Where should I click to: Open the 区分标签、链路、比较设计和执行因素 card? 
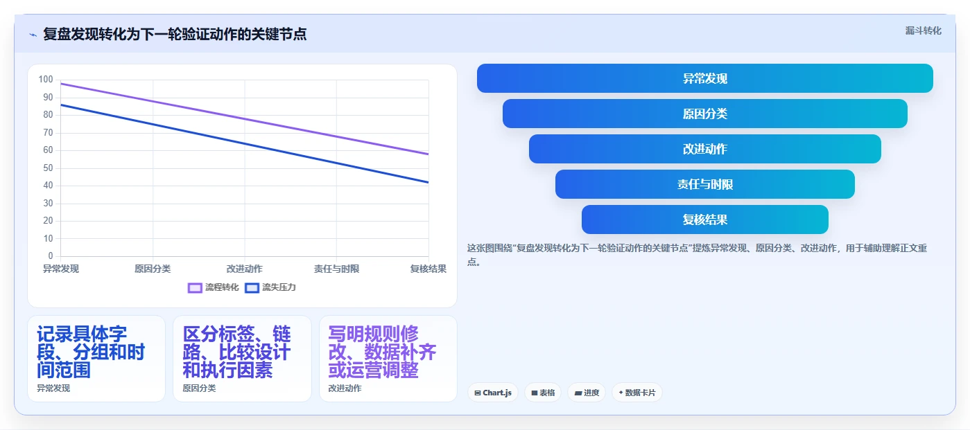pos(242,359)
